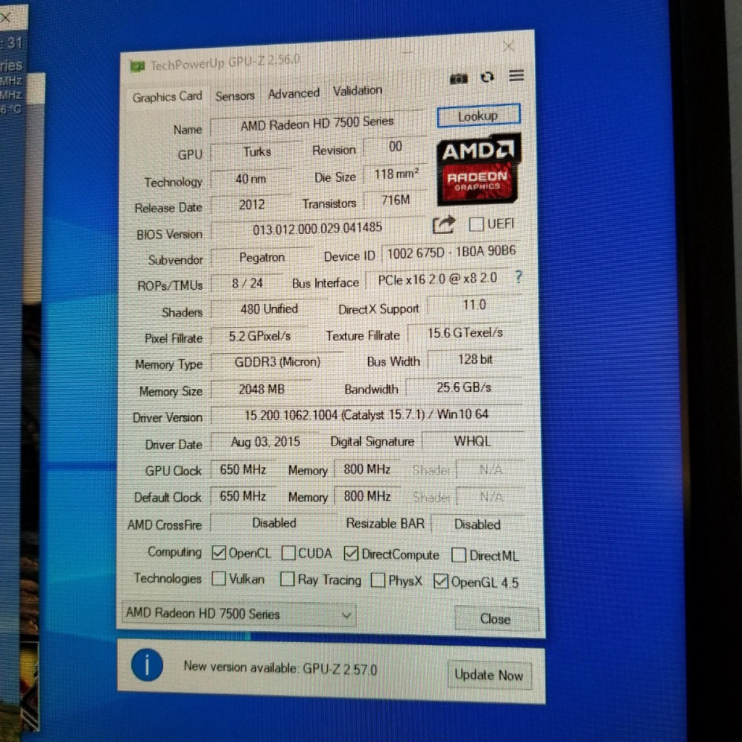742x742 pixels.
Task: Toggle the PhysX checkbox
Action: 378,580
